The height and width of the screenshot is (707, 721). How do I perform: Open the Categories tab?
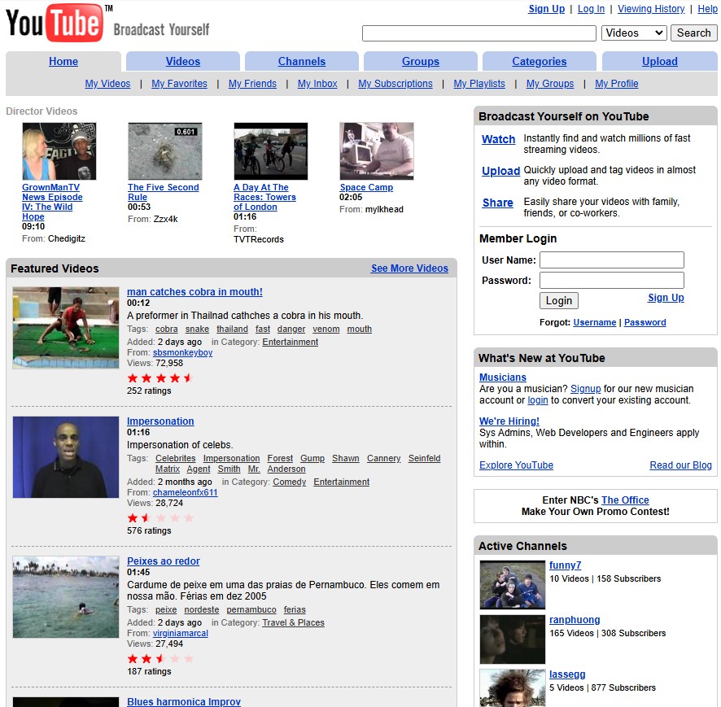[x=539, y=61]
